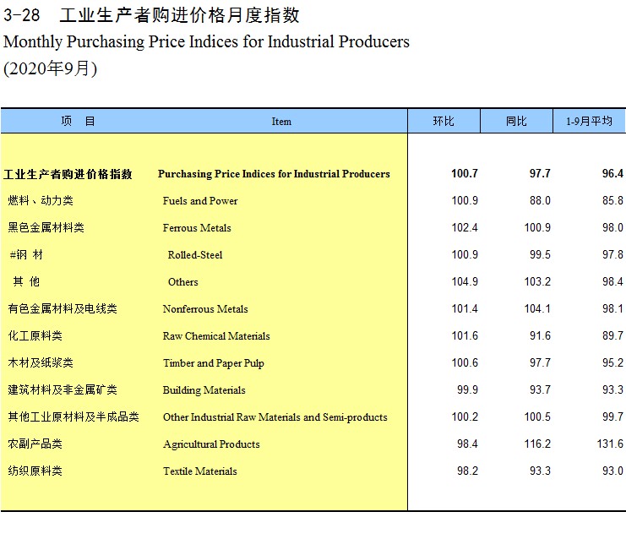Viewport: 626px width, 539px height.
Task: Click the 其 他 cell
Action: [26, 282]
